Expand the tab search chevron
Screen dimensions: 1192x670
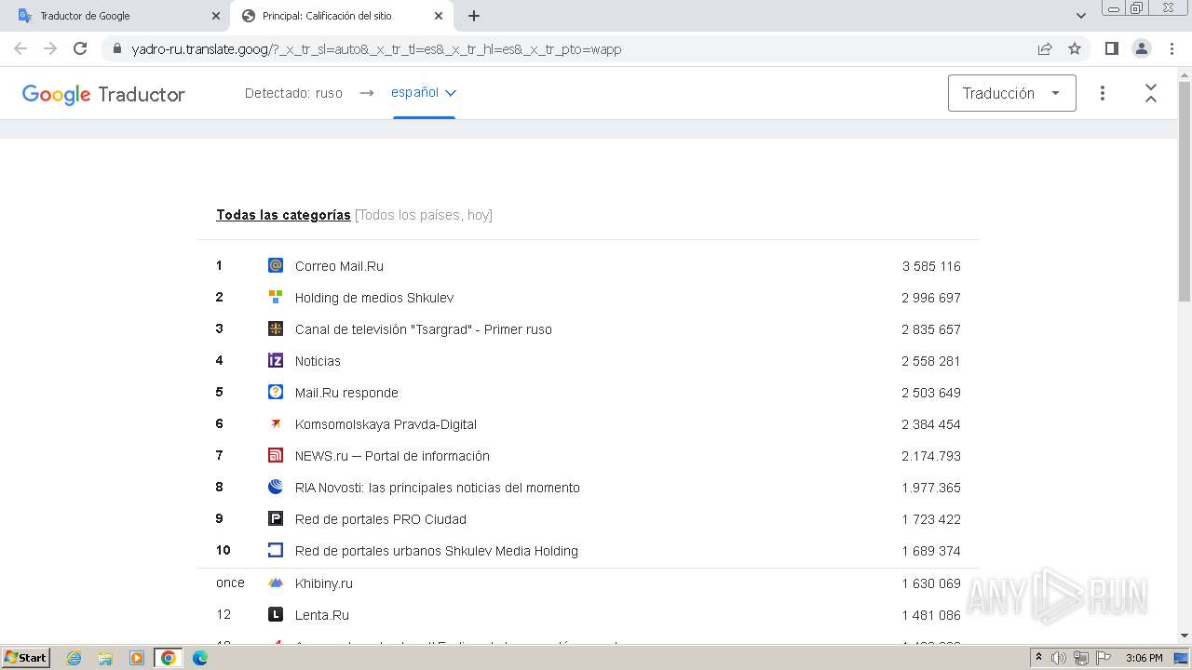[x=1081, y=16]
